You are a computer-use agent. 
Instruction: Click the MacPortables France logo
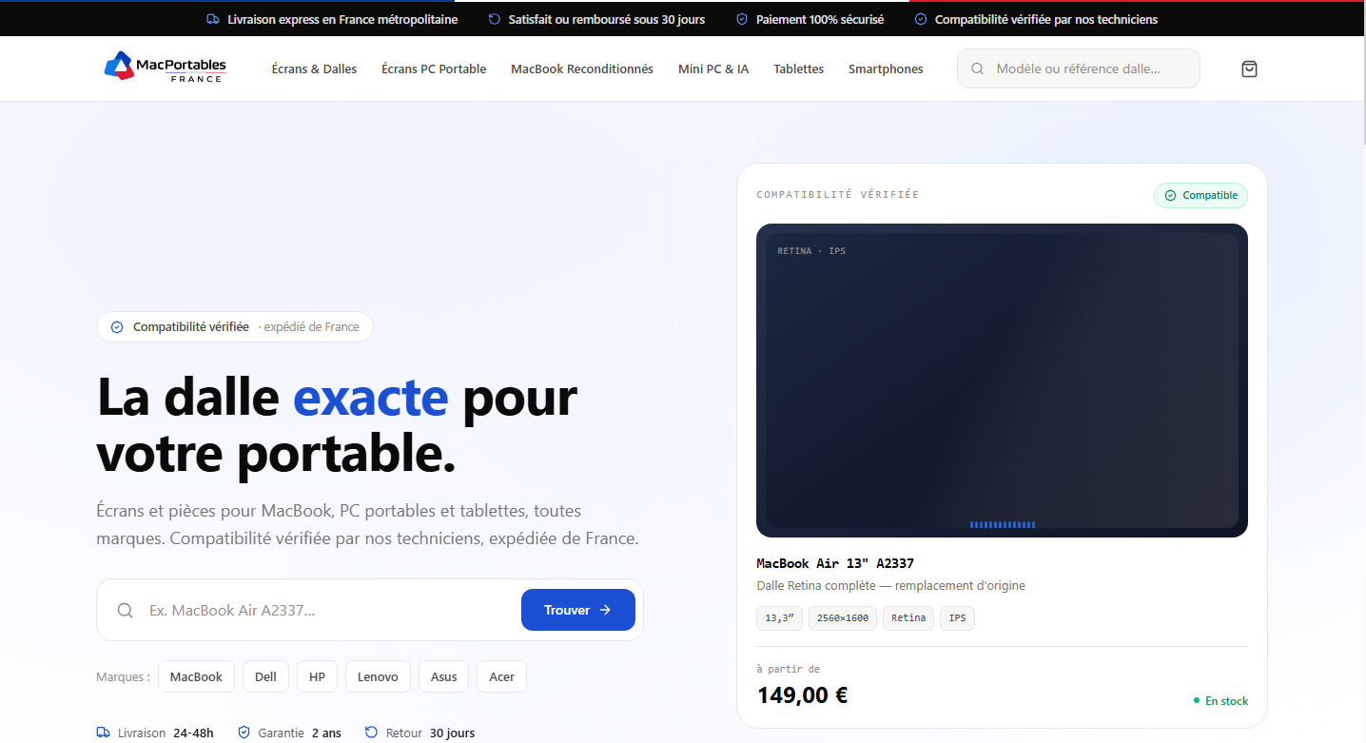(166, 67)
